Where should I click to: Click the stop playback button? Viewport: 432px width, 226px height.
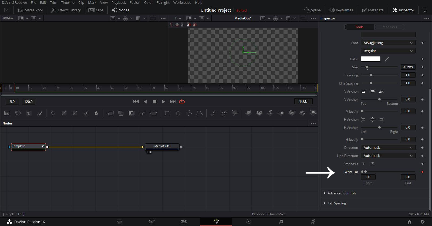click(154, 102)
